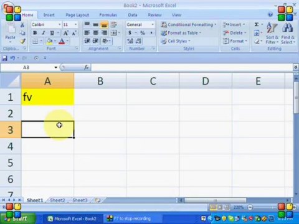Open Cell Styles gallery

pos(176,41)
